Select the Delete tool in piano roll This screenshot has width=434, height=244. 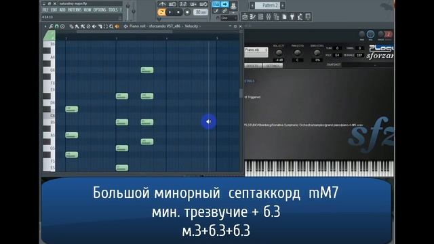tap(88, 26)
